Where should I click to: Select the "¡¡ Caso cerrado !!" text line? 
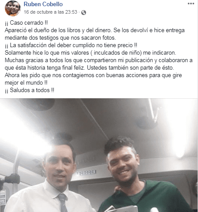pos(26,23)
